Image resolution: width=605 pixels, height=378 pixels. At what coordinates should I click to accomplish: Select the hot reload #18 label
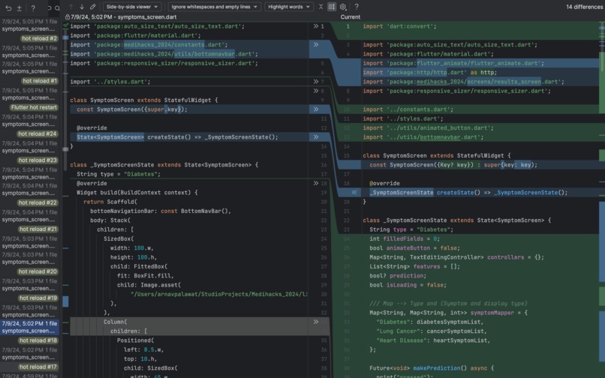coord(38,340)
